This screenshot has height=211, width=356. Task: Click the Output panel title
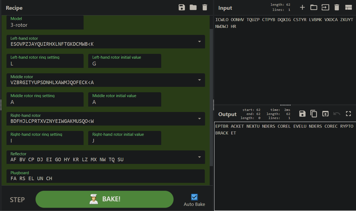click(227, 114)
